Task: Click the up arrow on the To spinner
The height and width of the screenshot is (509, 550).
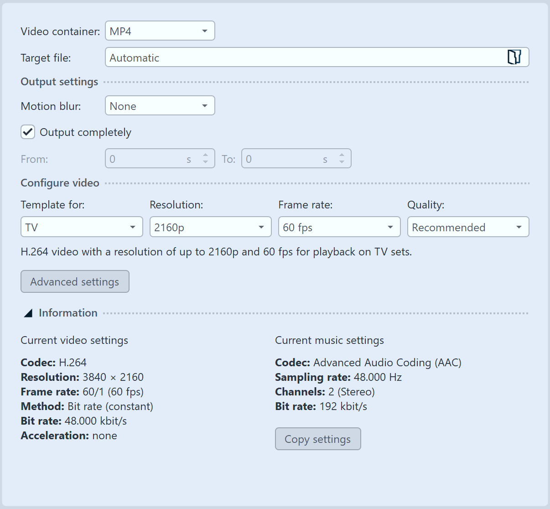Action: [x=342, y=155]
